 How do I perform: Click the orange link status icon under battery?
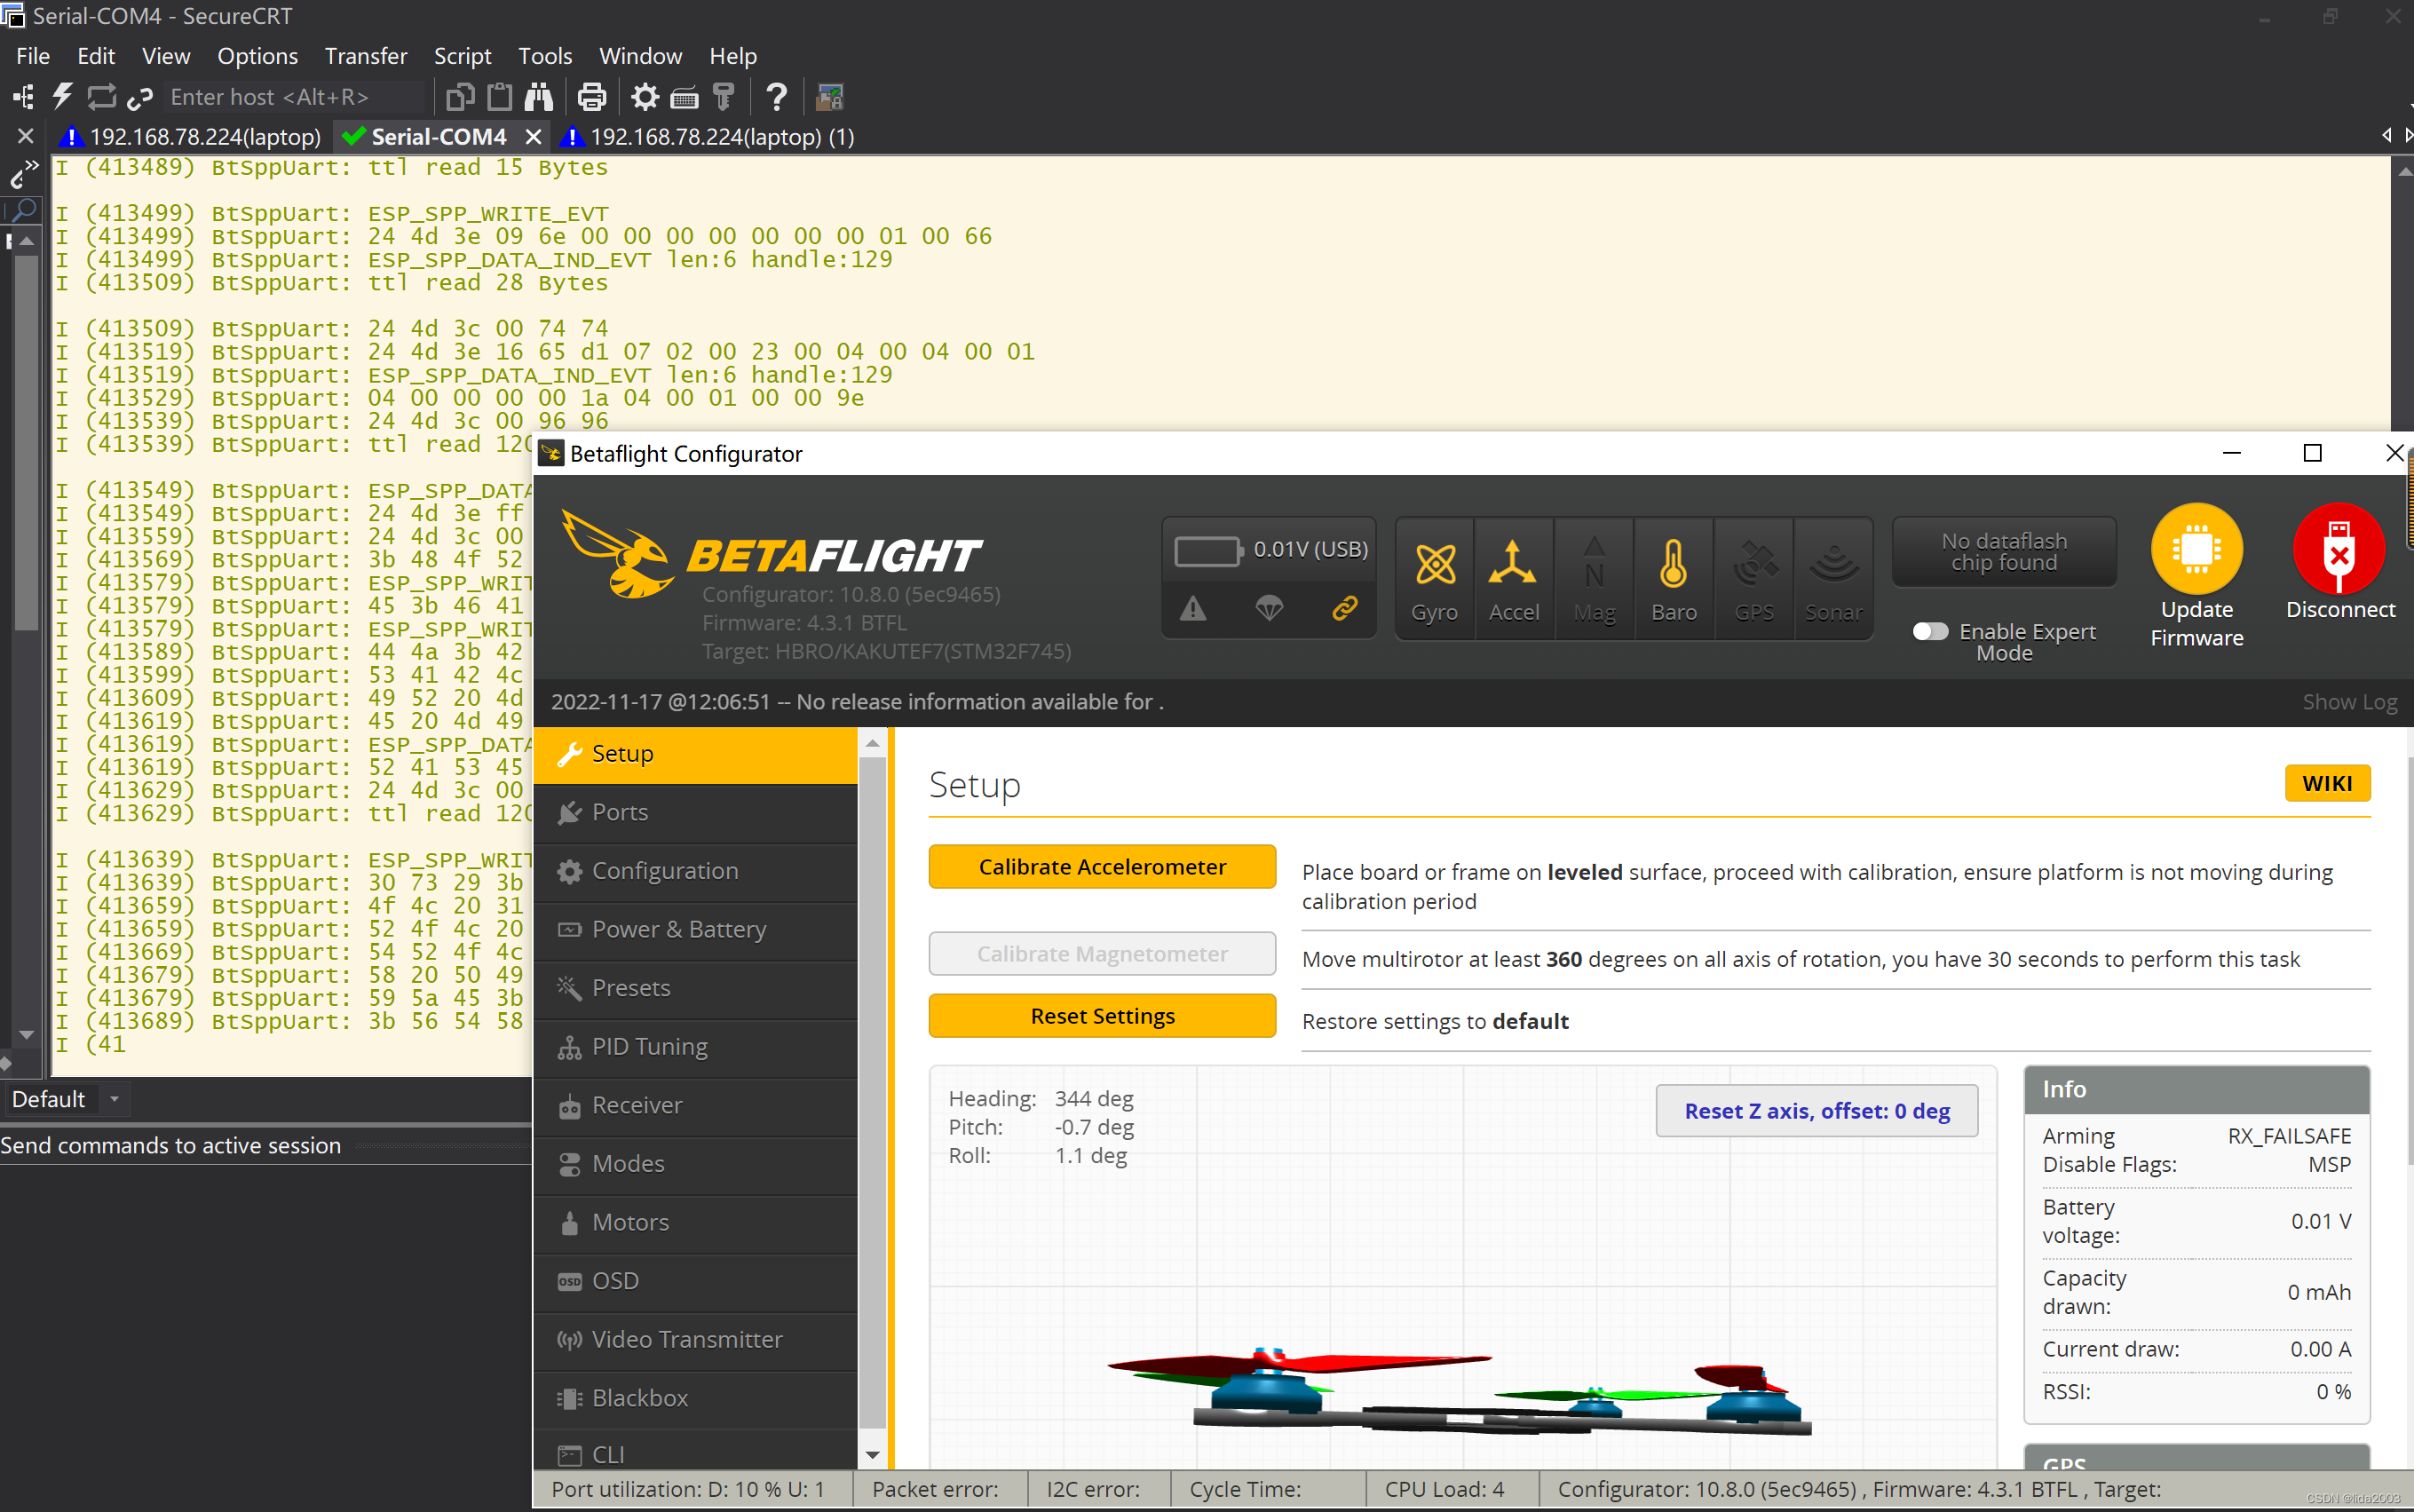click(x=1345, y=608)
